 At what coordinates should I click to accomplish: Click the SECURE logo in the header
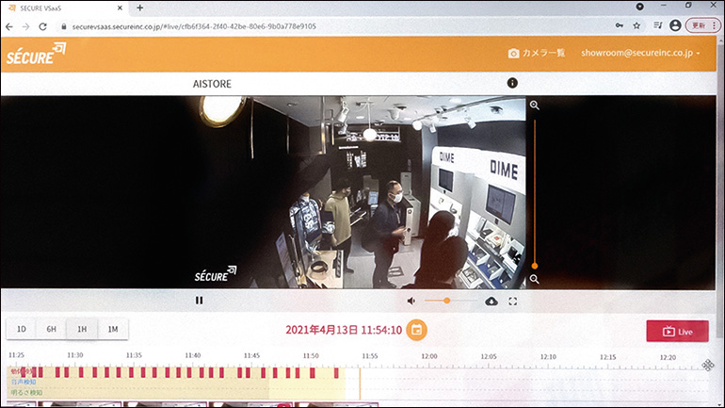[37, 54]
